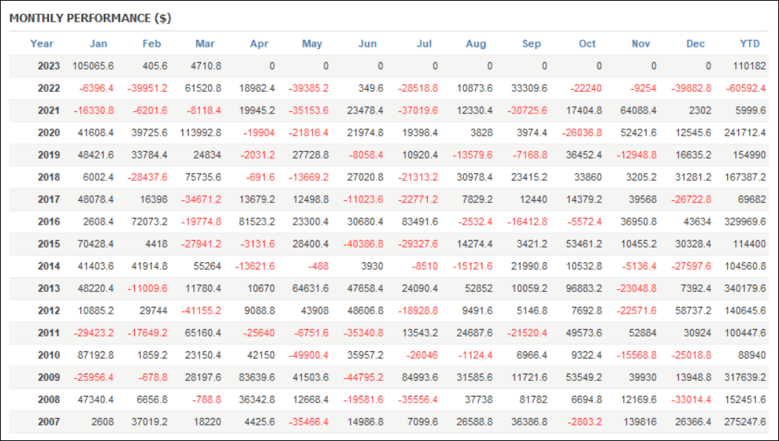Select the 2017 year row label
This screenshot has width=779, height=441.
[x=49, y=199]
